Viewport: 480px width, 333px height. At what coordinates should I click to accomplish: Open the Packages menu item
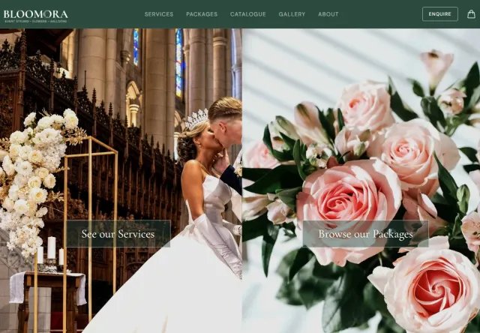click(202, 14)
